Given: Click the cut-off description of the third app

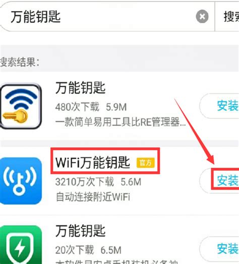Looking at the screenshot, I should click(x=116, y=262).
